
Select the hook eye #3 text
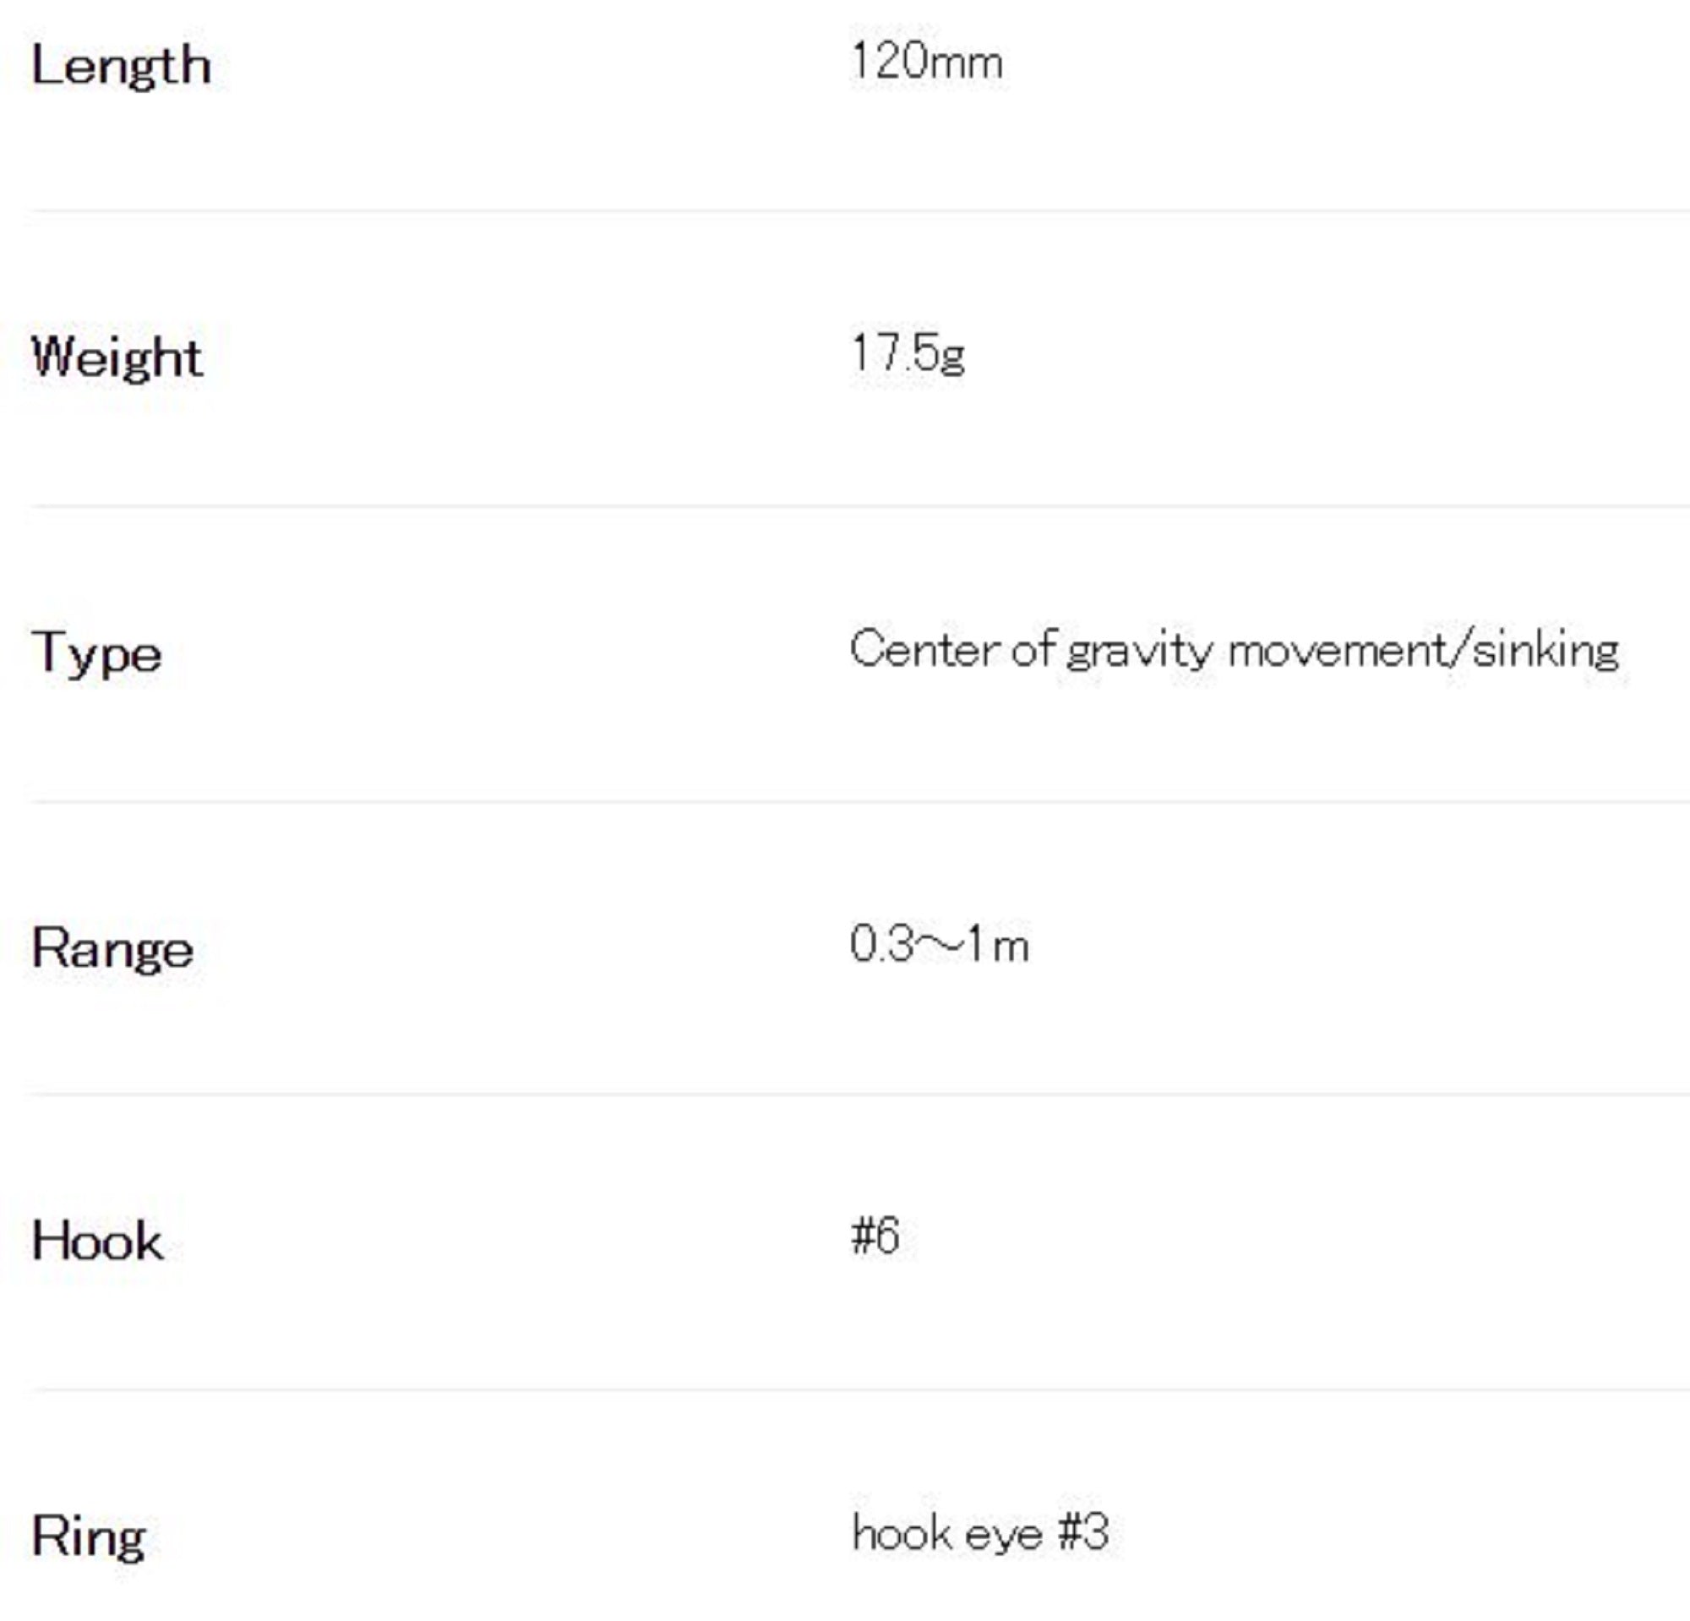[x=980, y=1532]
